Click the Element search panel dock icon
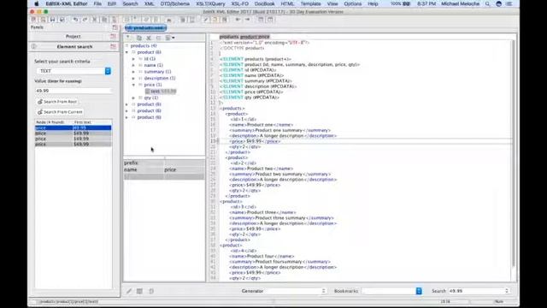Screen dimensions: 547x308 [113, 46]
